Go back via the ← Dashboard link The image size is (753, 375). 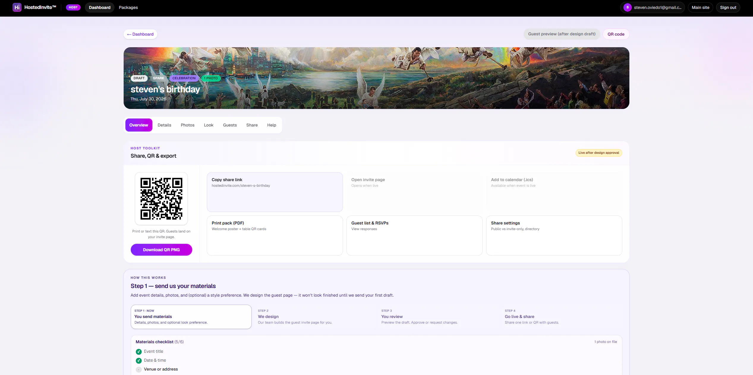[x=140, y=34]
